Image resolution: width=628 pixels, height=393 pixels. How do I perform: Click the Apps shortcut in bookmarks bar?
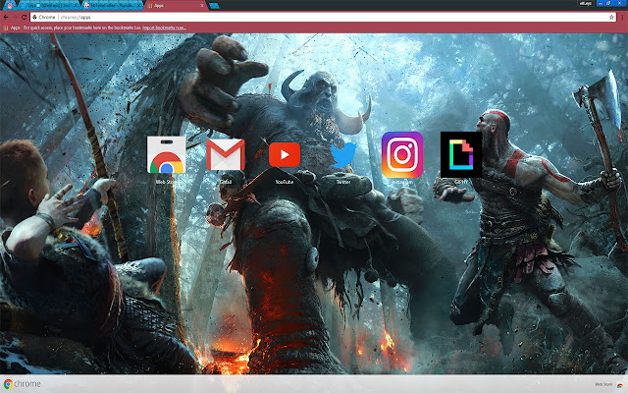pos(12,28)
